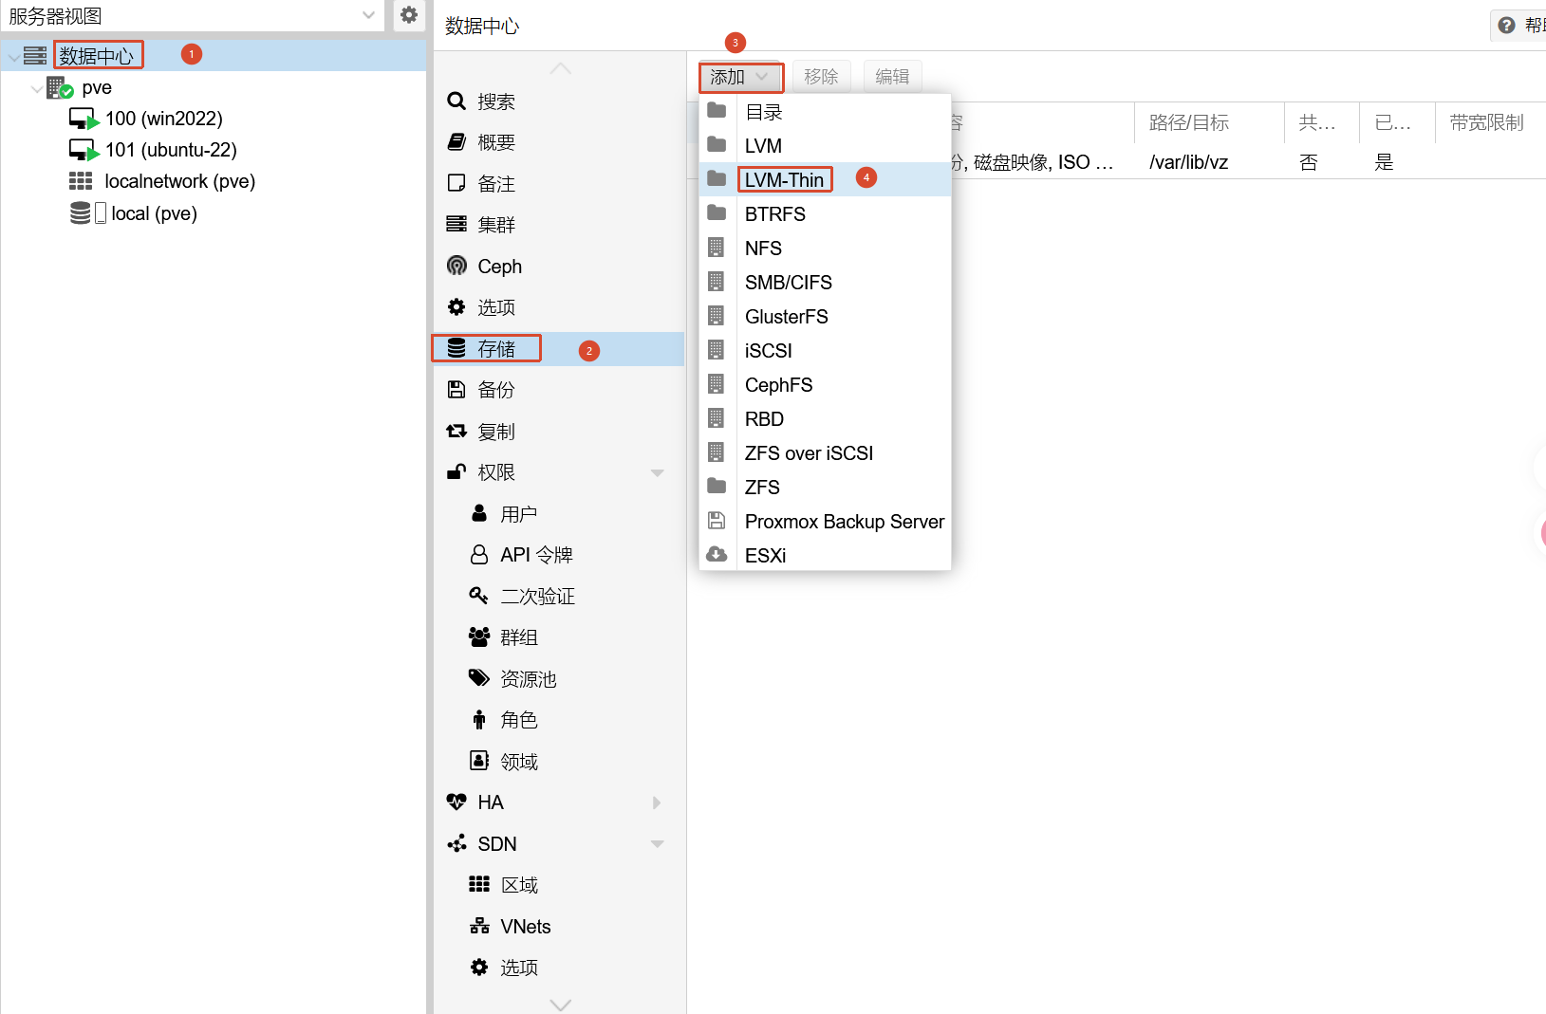Screen dimensions: 1546x1014
Task: Sort by 路径/目标 column header
Action: 1210,122
